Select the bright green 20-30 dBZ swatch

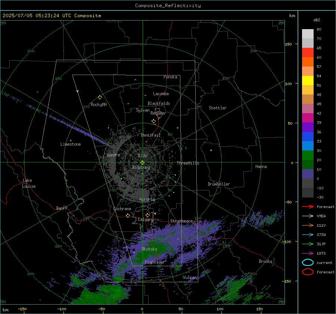tap(308, 155)
